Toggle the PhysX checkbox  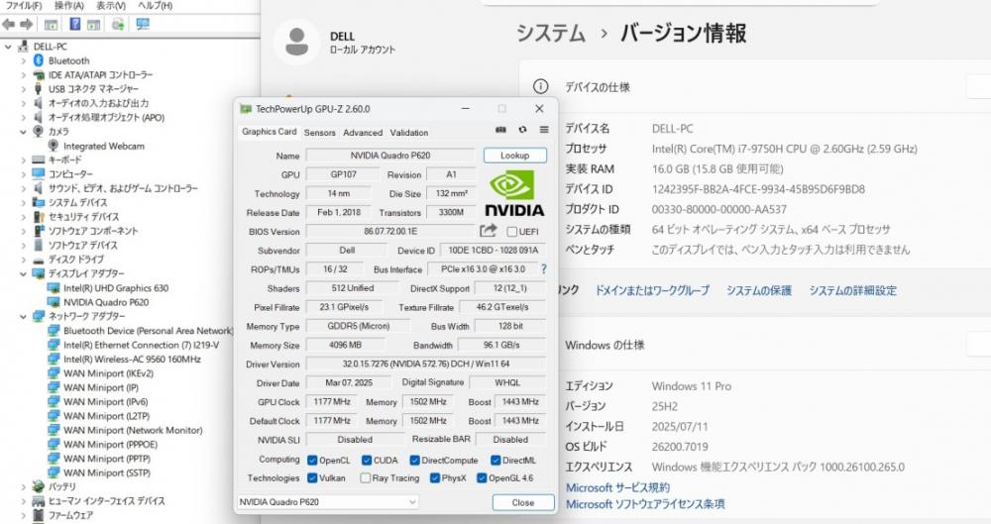click(x=435, y=477)
